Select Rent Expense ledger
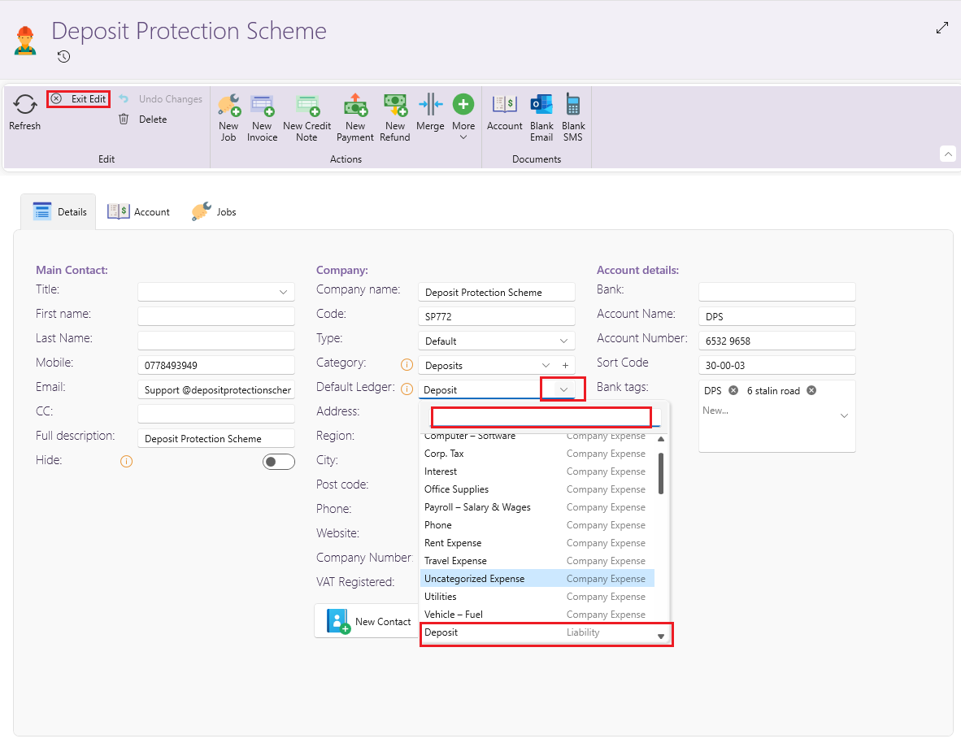Image resolution: width=961 pixels, height=743 pixels. (537, 542)
